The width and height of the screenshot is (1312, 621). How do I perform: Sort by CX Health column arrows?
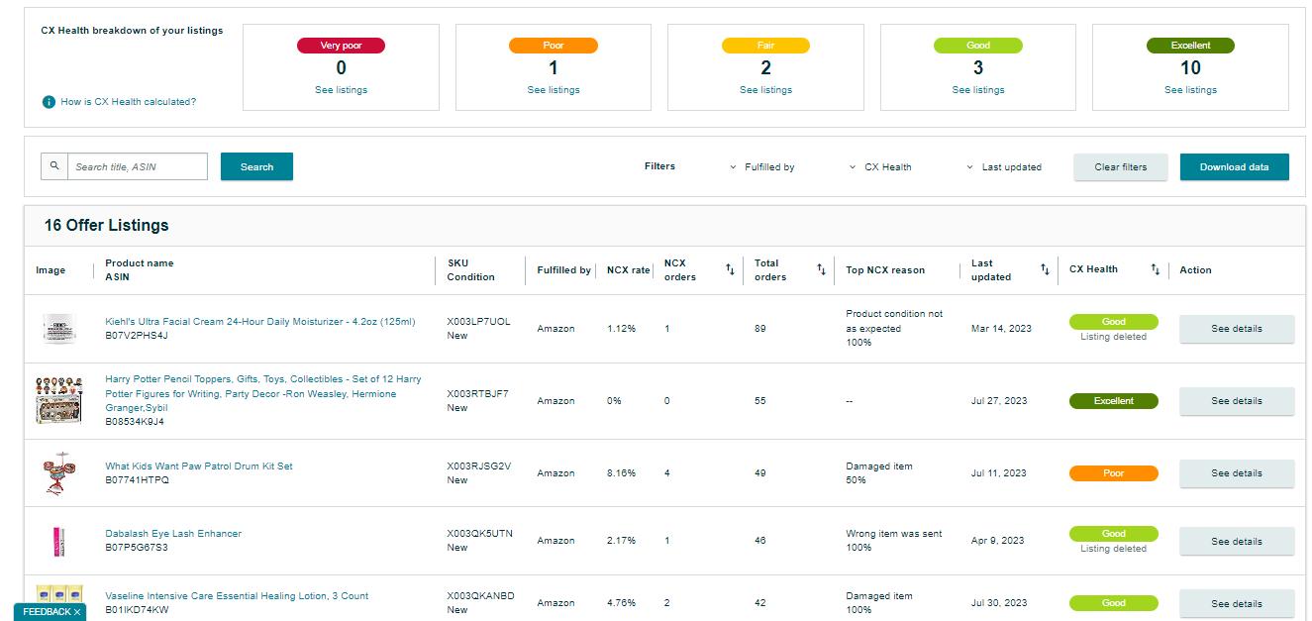point(1156,269)
